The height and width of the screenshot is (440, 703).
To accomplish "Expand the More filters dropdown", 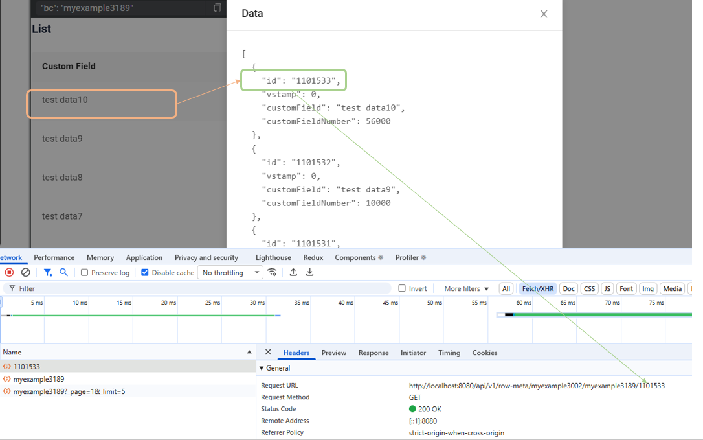I will (x=466, y=288).
